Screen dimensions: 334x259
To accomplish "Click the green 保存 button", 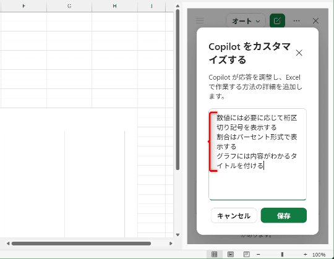I will coord(284,216).
